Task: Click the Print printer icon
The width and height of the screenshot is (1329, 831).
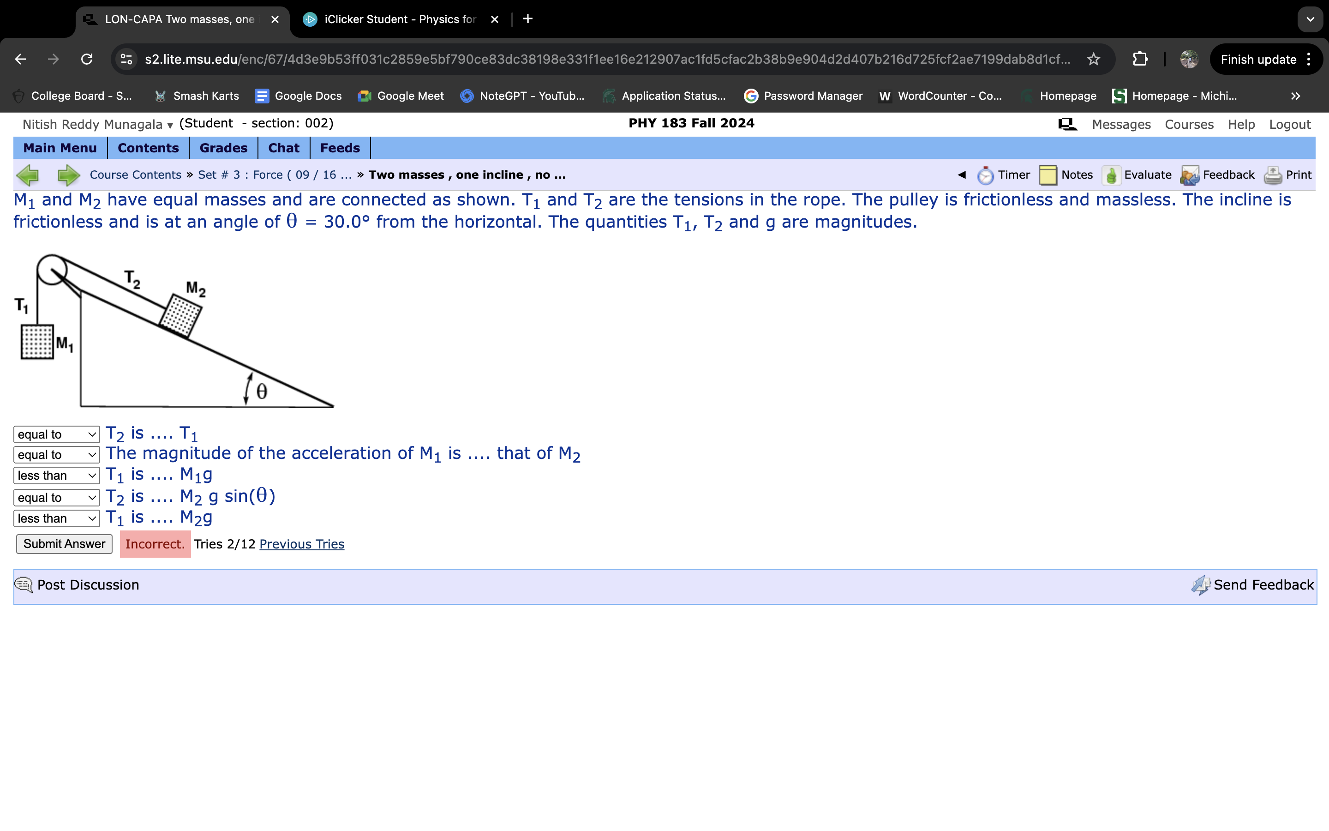Action: click(1272, 175)
